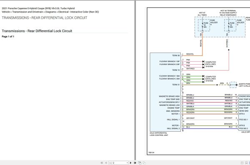Screen dimensions: 250x165
Task: Click the Page 1 of 1 label
Action: point(8,37)
